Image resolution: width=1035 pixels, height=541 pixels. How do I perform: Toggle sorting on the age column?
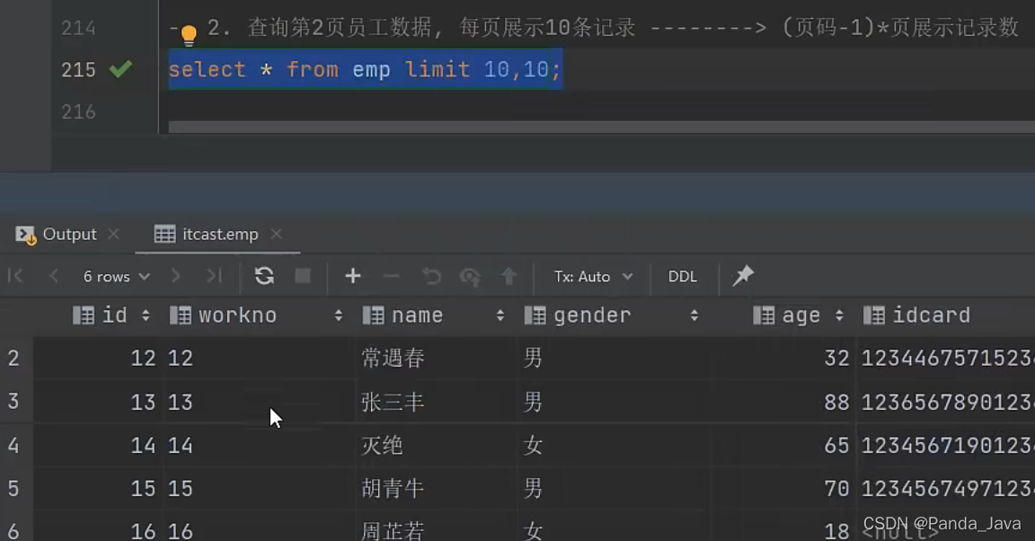pyautogui.click(x=842, y=315)
